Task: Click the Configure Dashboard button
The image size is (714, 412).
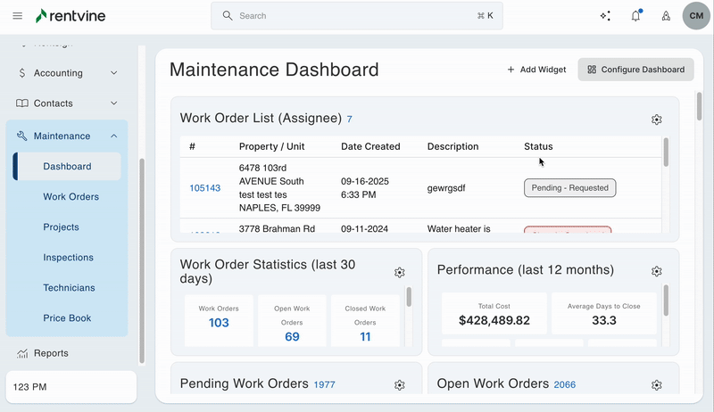Action: (635, 70)
